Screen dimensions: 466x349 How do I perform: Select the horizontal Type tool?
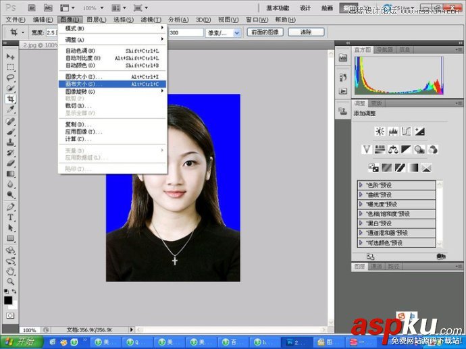pos(11,217)
